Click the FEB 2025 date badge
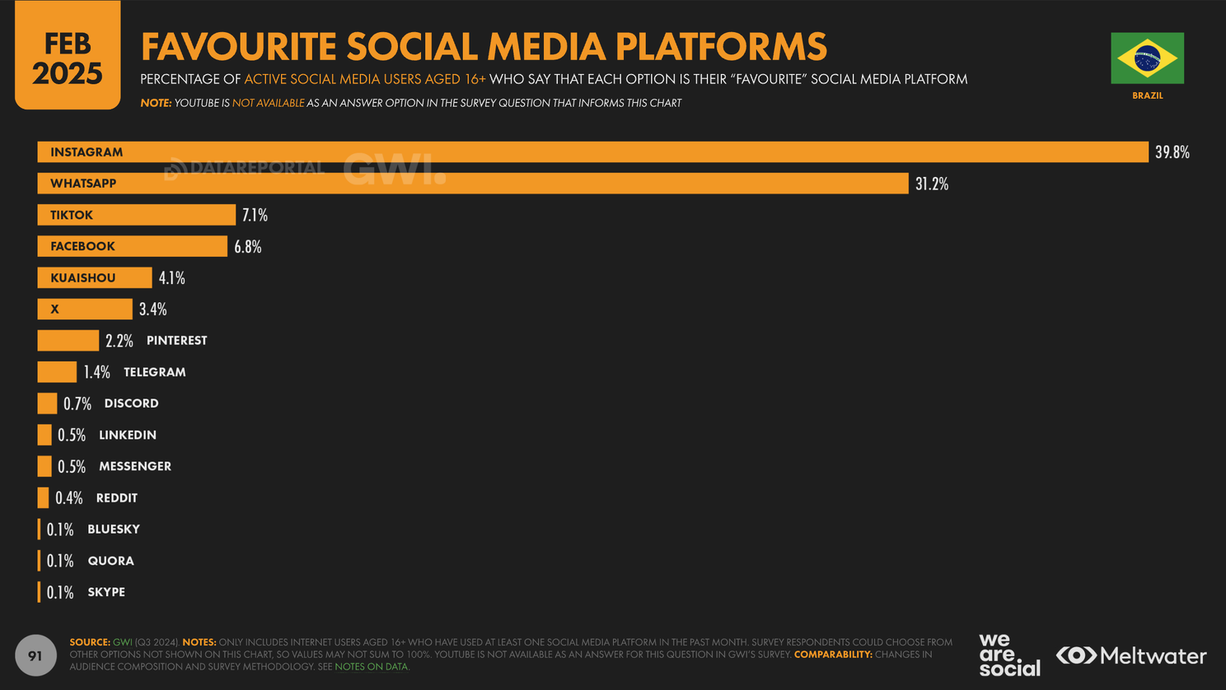The height and width of the screenshot is (690, 1226). click(68, 55)
